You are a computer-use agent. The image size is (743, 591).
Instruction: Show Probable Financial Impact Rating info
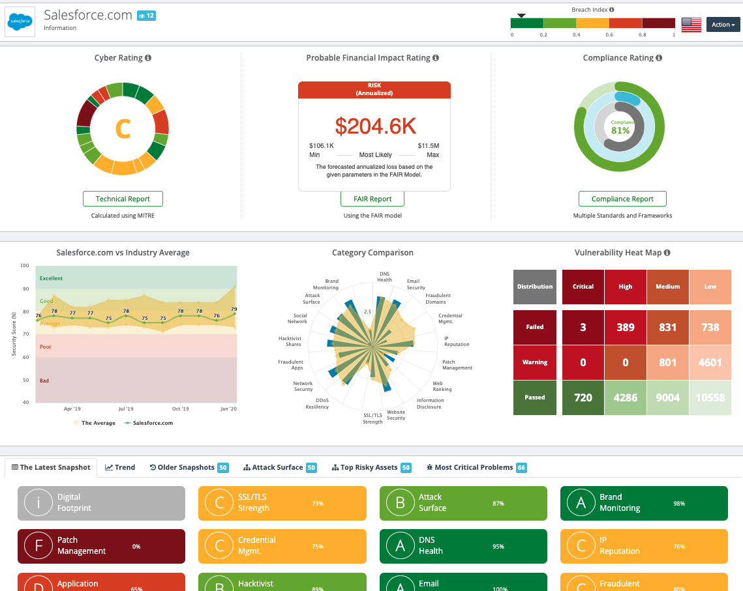(436, 58)
